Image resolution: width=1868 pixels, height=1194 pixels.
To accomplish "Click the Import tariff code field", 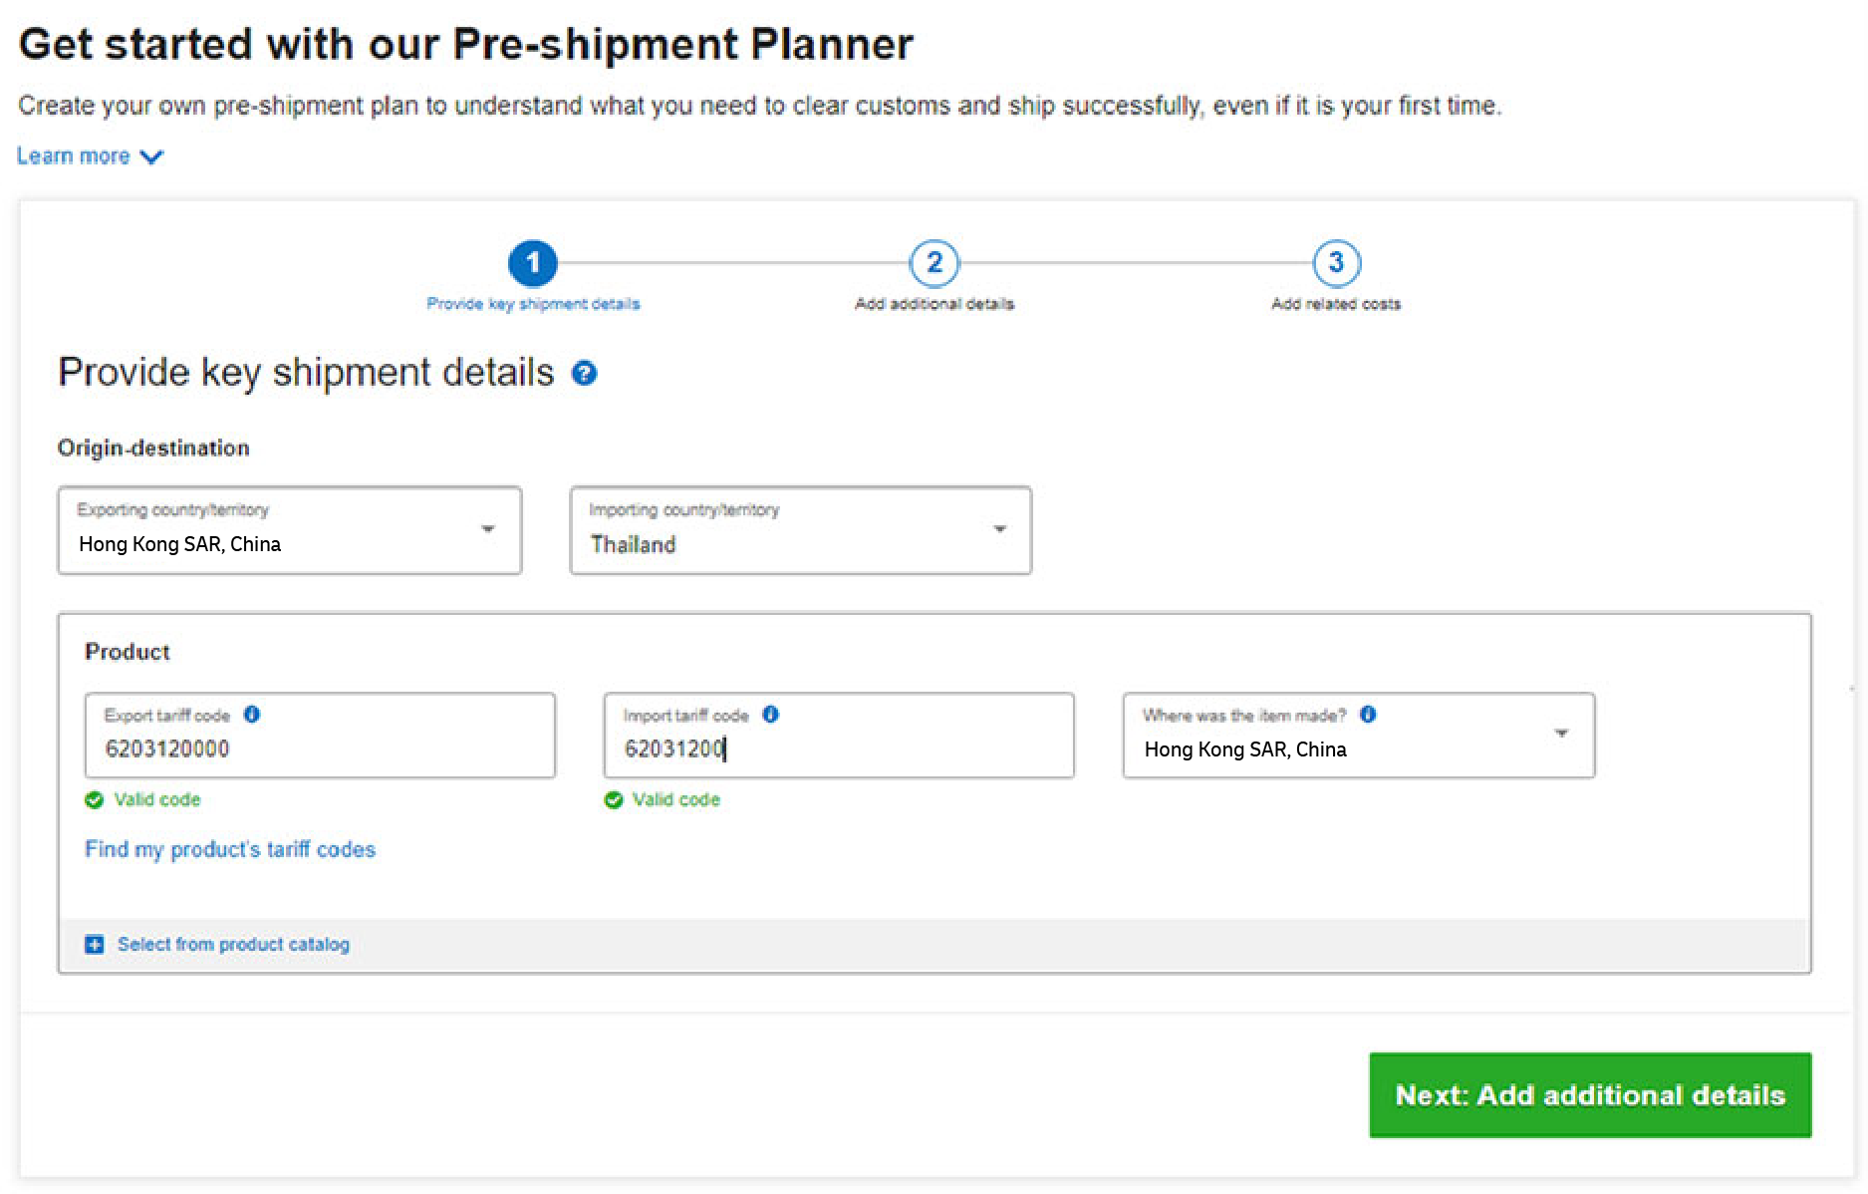I will (839, 736).
